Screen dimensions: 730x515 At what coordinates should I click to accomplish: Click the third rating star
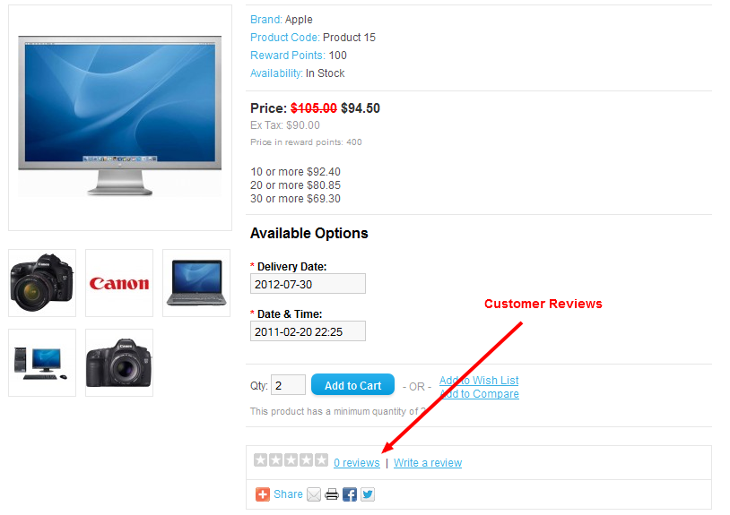click(x=291, y=460)
